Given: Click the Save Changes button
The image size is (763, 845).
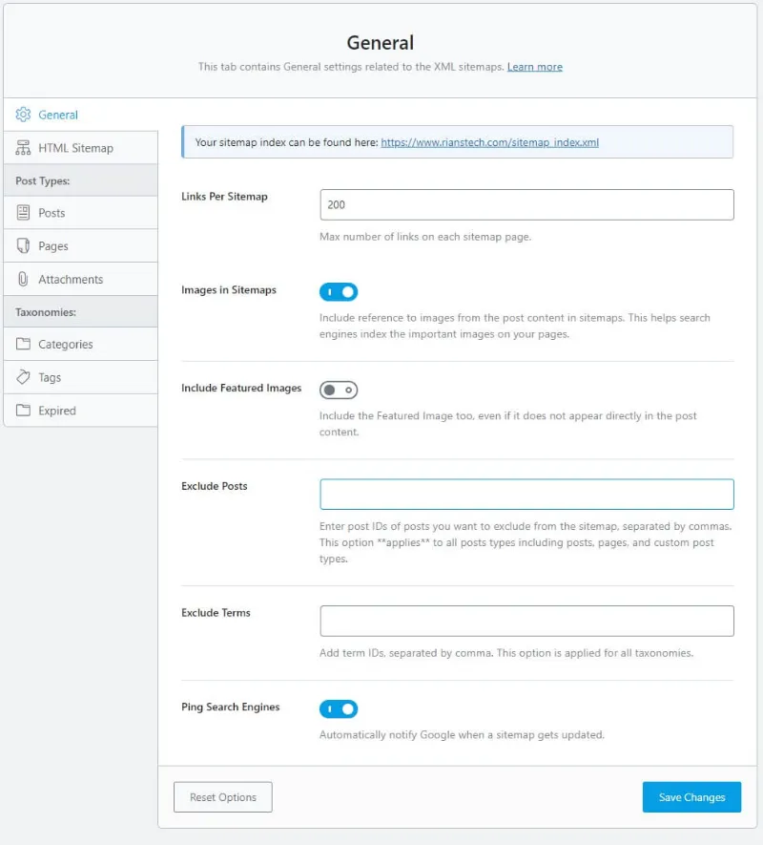Looking at the screenshot, I should (691, 797).
